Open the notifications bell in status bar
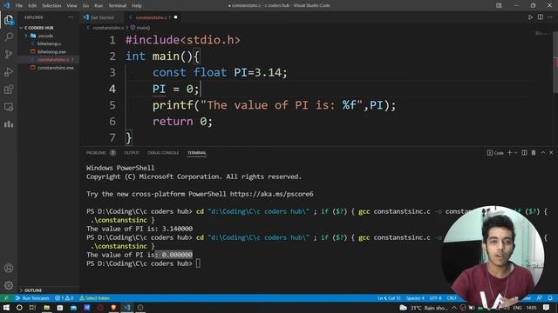558x313 pixels. [550, 298]
